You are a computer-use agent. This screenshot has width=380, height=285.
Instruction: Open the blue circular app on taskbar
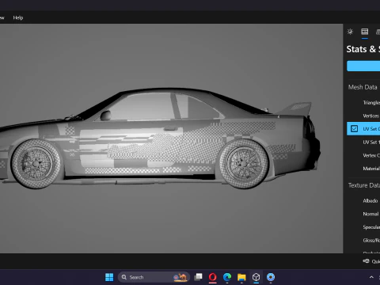(x=271, y=277)
